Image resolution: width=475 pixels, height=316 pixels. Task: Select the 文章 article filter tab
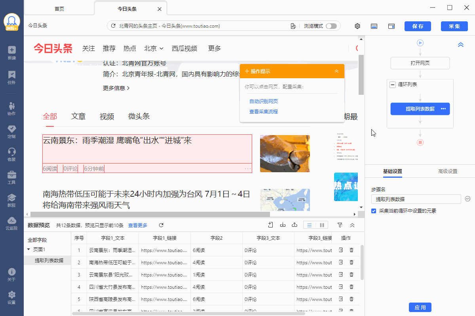click(x=78, y=116)
